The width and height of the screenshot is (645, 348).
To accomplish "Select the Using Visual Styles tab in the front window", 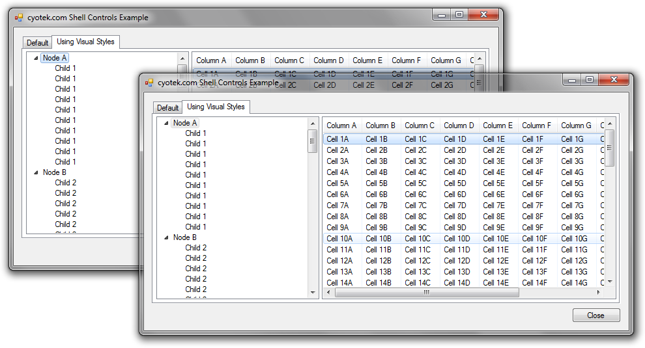I will 216,107.
